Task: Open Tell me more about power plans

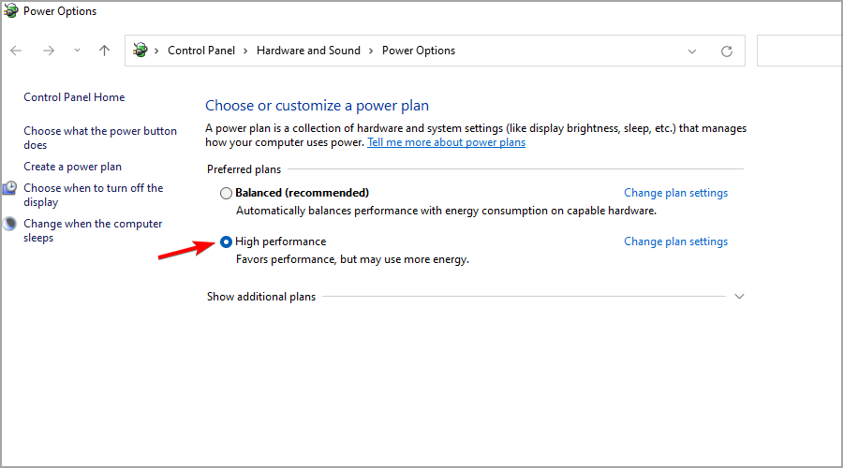Action: (x=446, y=142)
